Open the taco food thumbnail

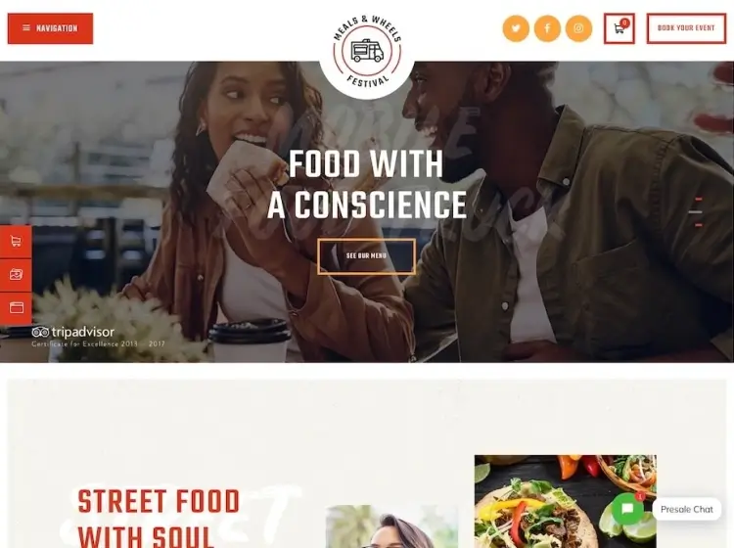click(565, 501)
